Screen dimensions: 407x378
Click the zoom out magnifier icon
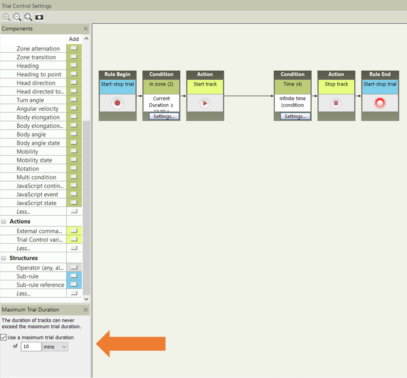[17, 17]
